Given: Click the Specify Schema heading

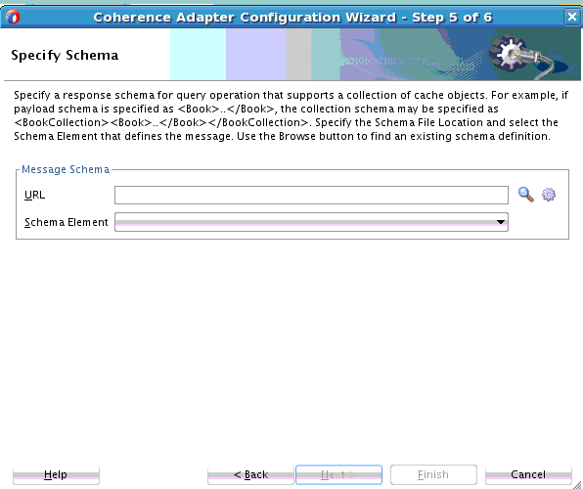Looking at the screenshot, I should pyautogui.click(x=65, y=55).
